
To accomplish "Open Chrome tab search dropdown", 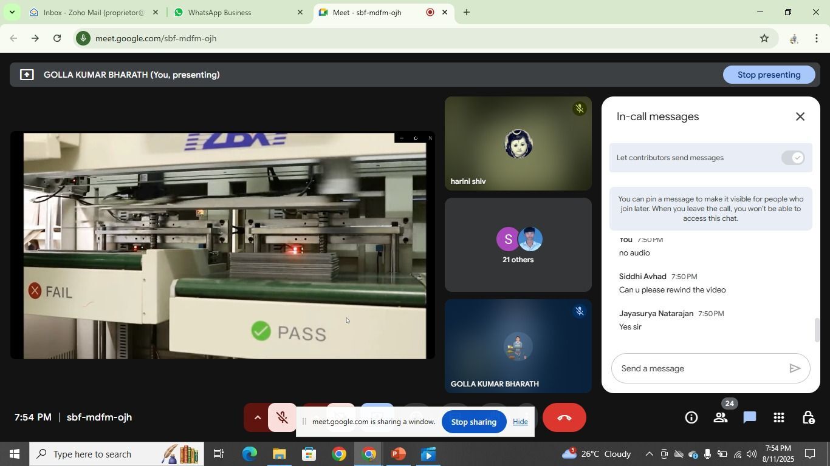I will [12, 12].
